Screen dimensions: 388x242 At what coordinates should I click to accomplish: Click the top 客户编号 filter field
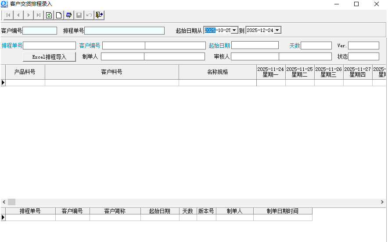[40, 31]
